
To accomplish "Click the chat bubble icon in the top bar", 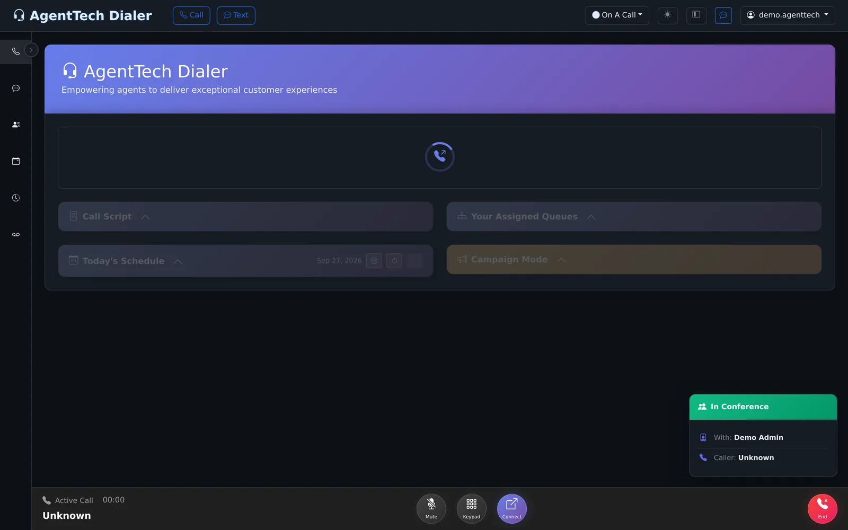I will (x=723, y=15).
